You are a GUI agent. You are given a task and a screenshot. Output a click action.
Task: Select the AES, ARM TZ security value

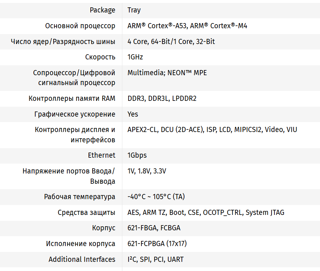pyautogui.click(x=206, y=213)
